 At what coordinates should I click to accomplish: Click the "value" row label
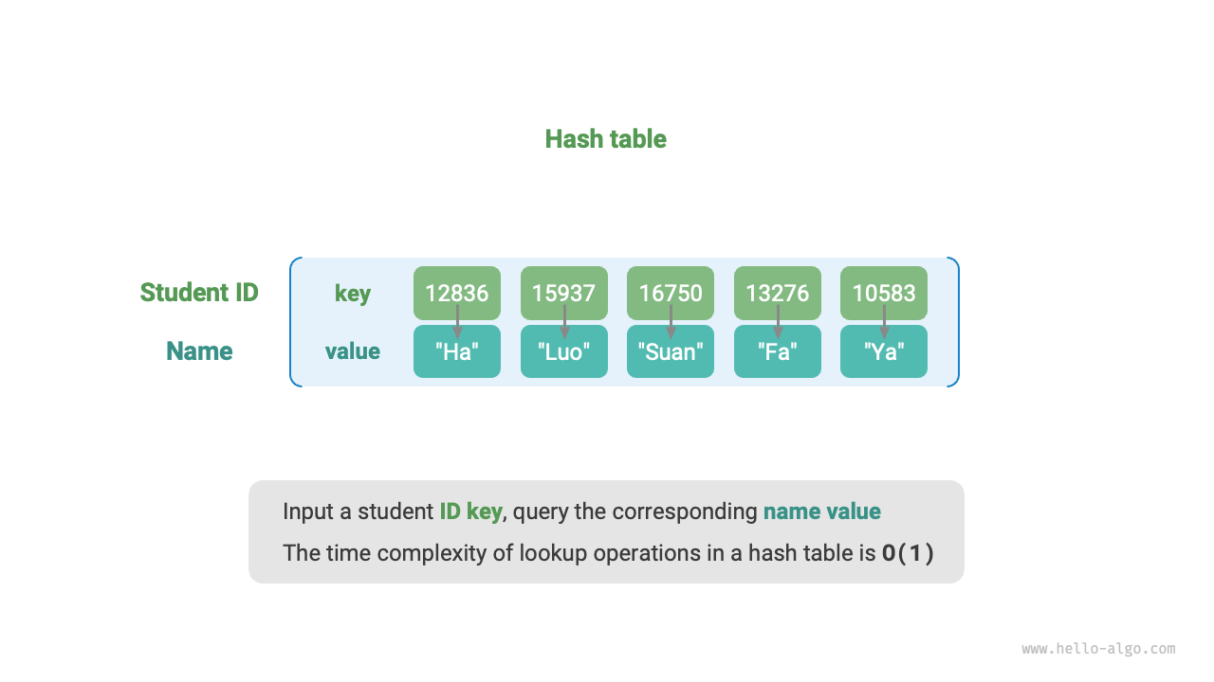click(352, 351)
